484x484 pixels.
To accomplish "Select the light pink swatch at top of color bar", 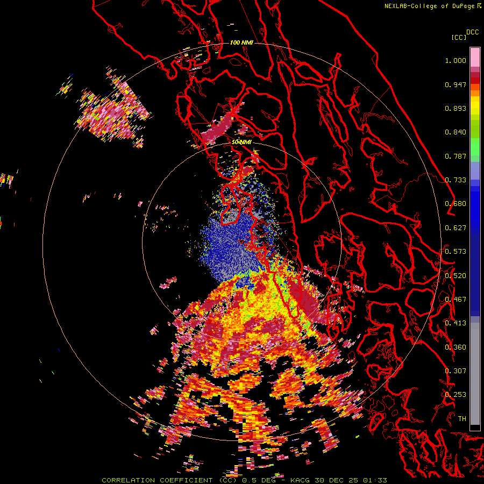I will [475, 57].
